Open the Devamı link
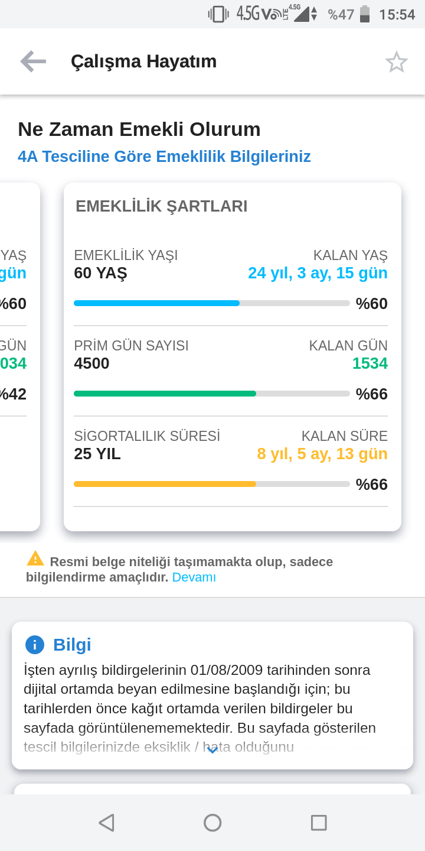This screenshot has width=425, height=851. (x=194, y=577)
